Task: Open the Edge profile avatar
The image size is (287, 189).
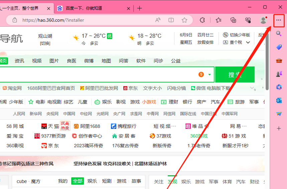Action: click(x=263, y=20)
